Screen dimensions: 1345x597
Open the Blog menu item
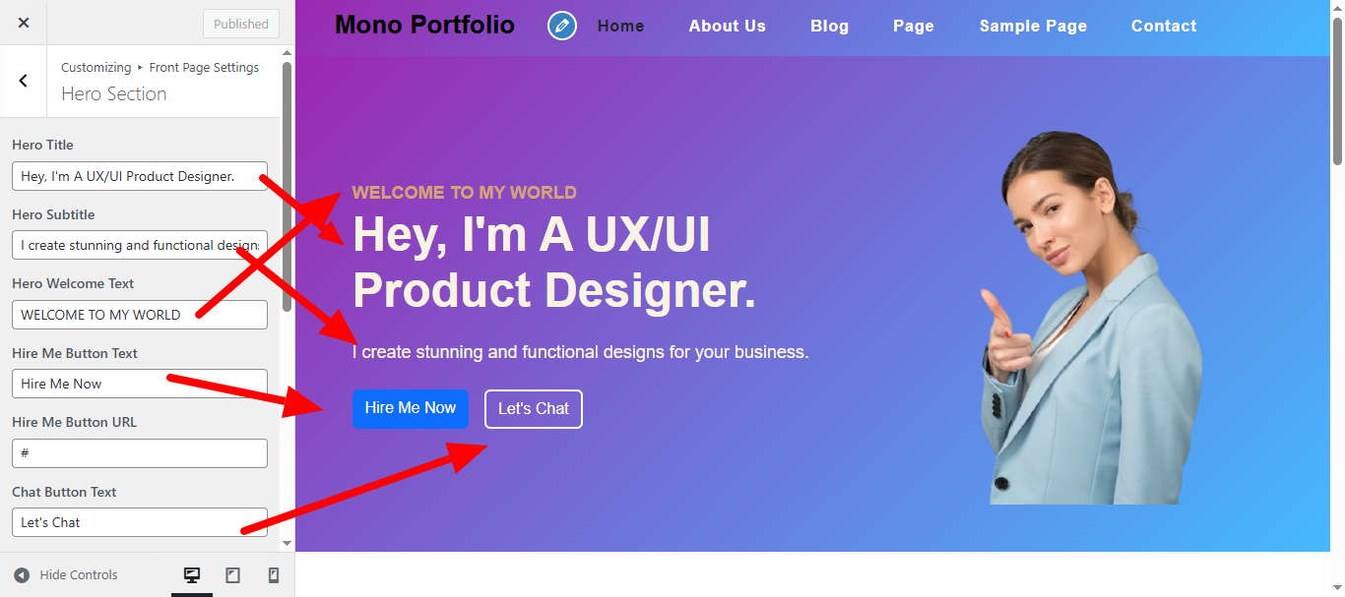(x=830, y=27)
